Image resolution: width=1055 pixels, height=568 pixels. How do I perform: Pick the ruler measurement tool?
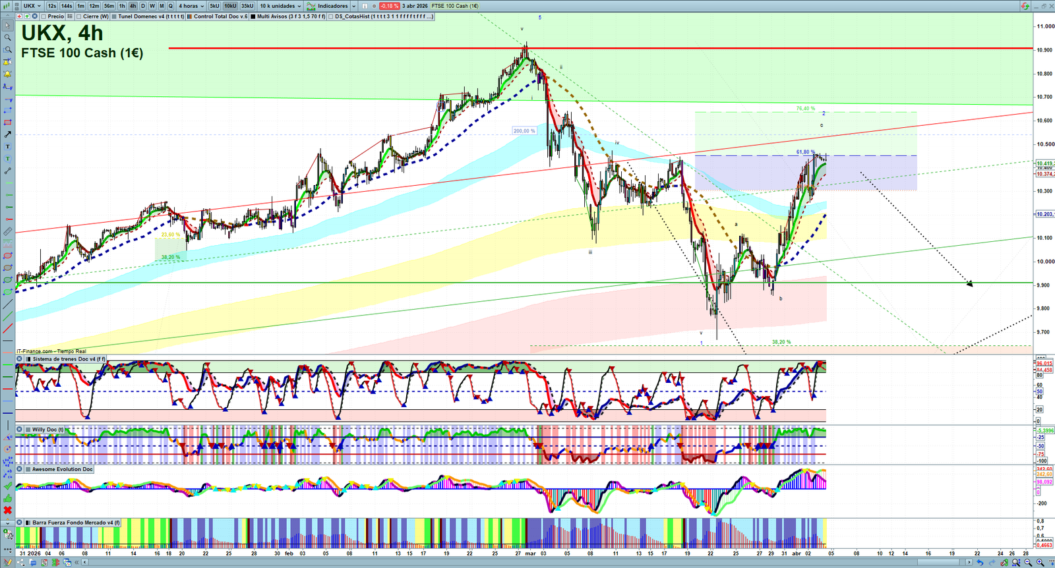pos(7,232)
